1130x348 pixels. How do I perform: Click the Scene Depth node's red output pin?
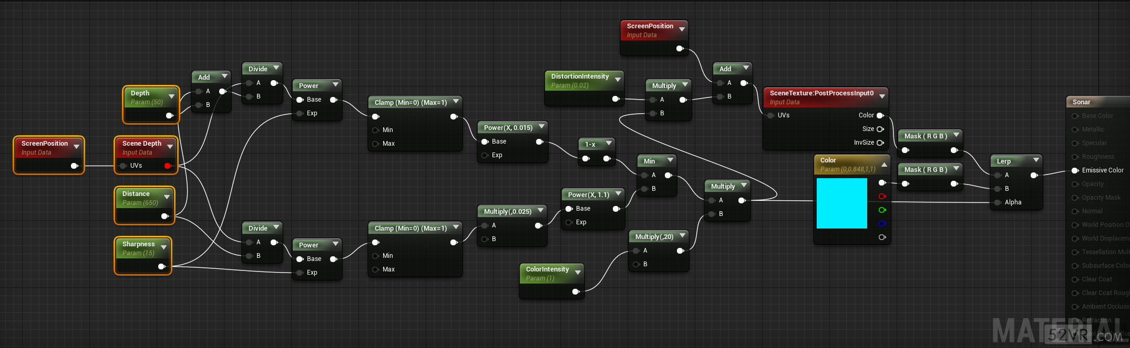[168, 166]
